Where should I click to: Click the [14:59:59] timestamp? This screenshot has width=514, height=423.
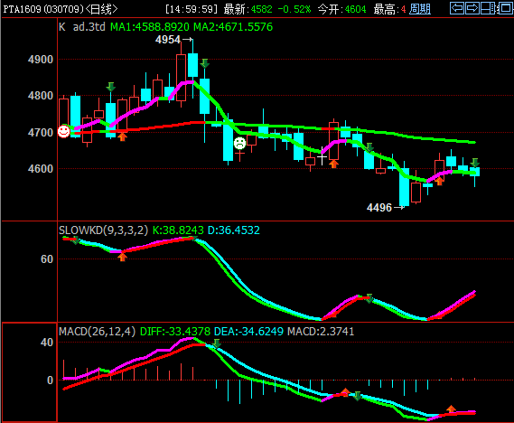click(x=192, y=9)
